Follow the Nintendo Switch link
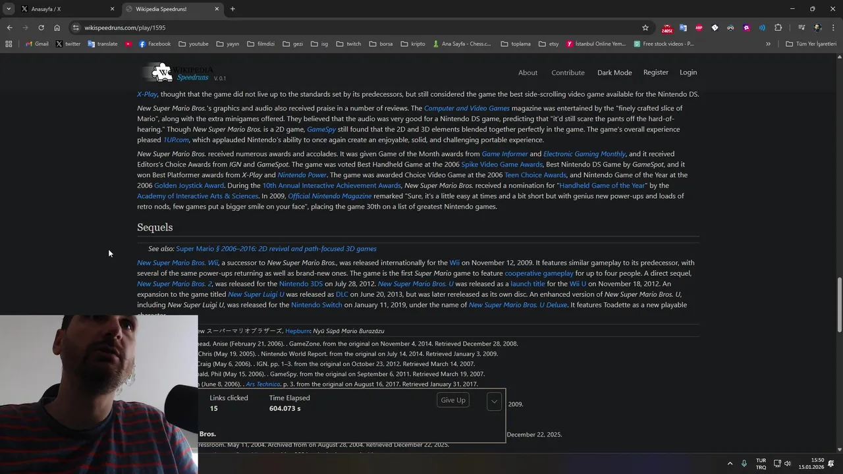The width and height of the screenshot is (843, 474). (317, 305)
